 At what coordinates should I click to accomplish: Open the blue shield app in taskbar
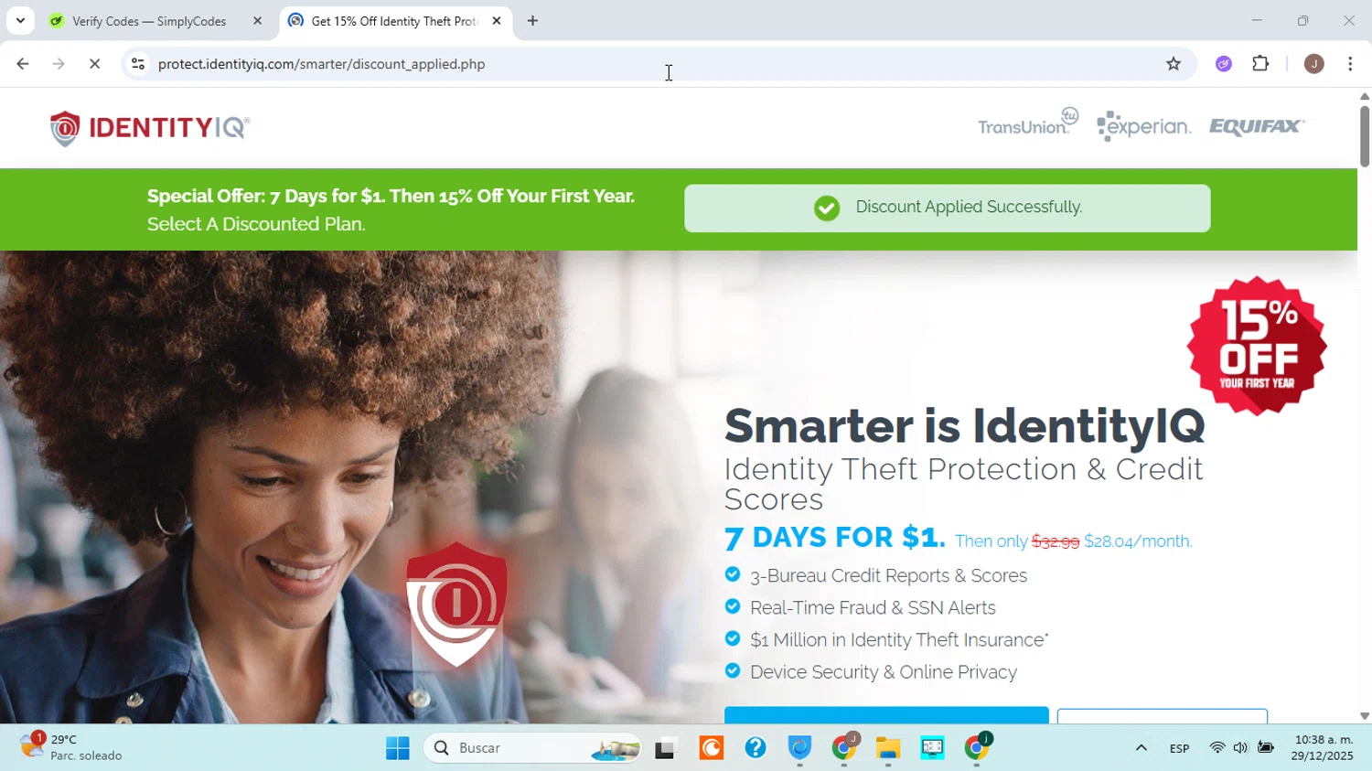(799, 748)
